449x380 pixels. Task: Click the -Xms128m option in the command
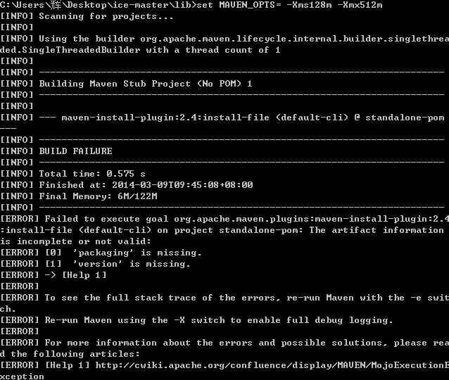point(309,5)
